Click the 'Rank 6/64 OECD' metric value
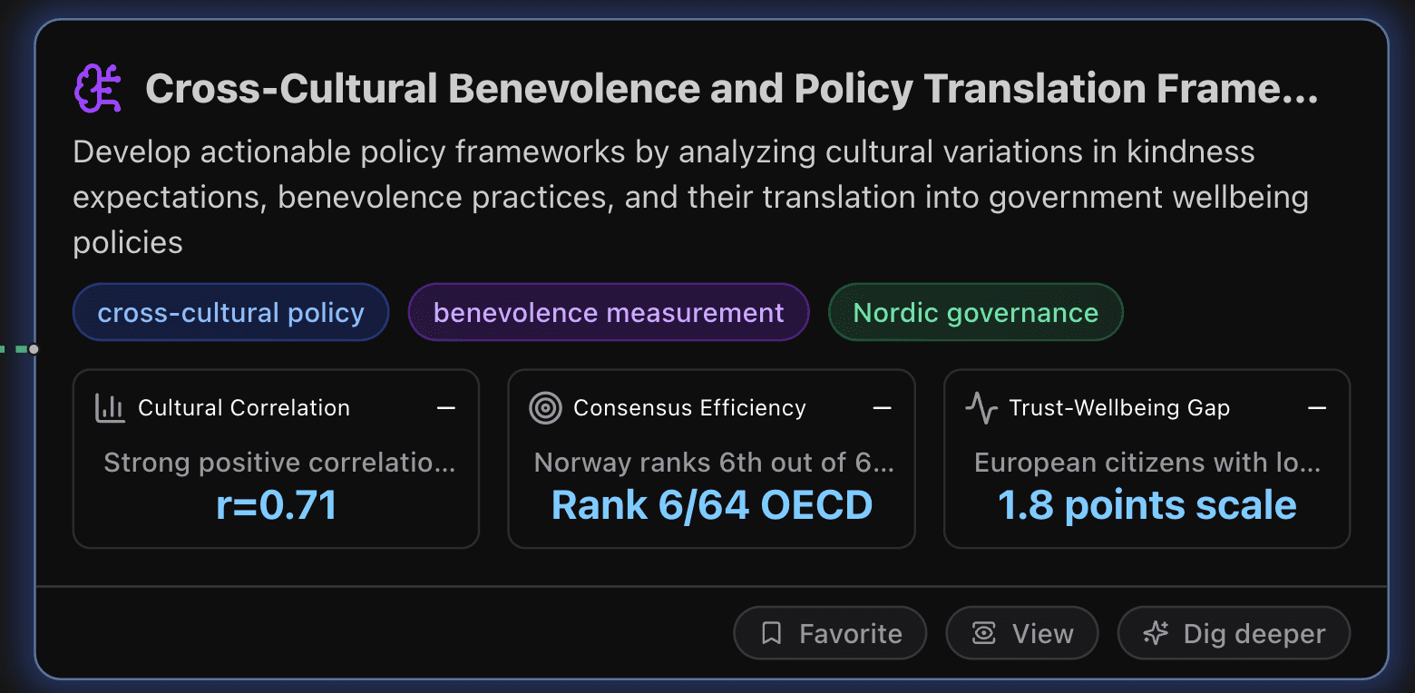Screen dimensions: 1415x693 tap(711, 504)
